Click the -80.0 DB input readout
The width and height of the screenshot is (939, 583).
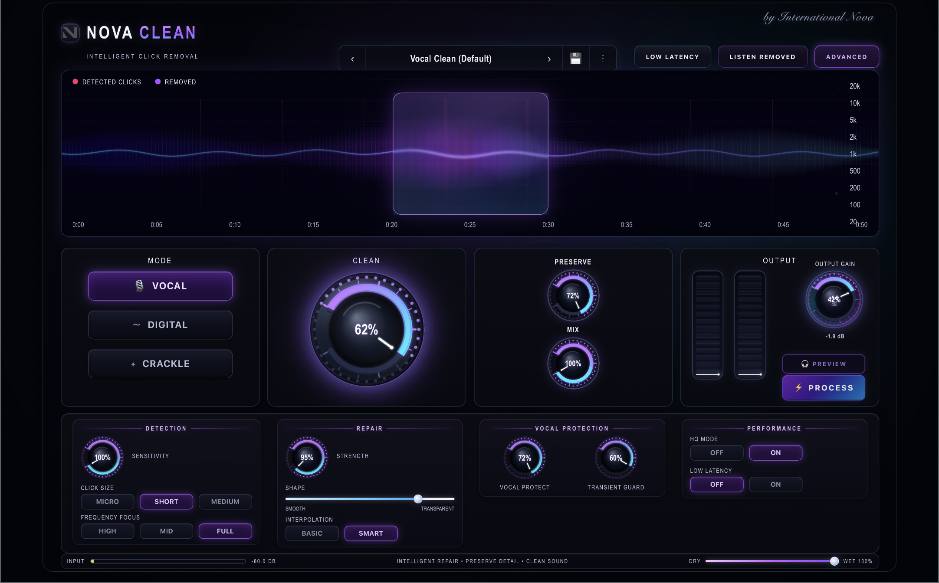click(263, 561)
